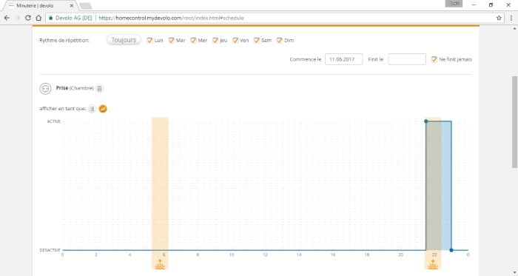Click the Rythme de répétition label
518x276 pixels.
[x=64, y=40]
